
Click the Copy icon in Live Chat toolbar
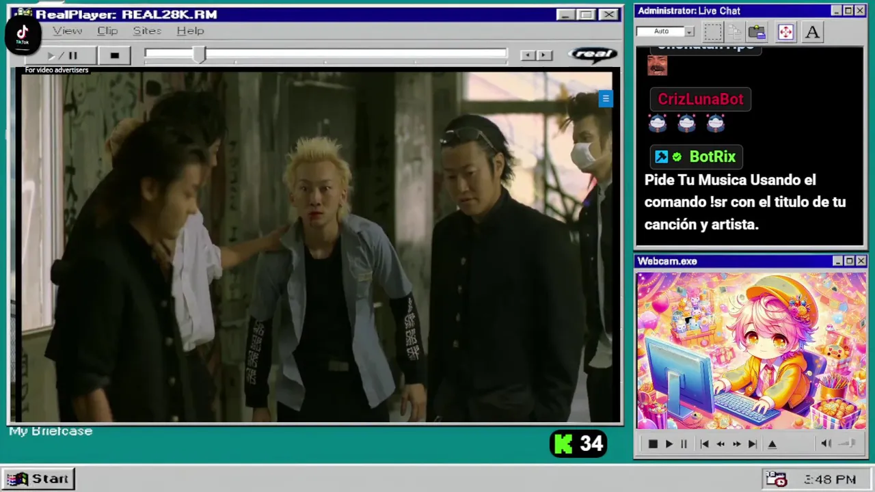[x=735, y=32]
